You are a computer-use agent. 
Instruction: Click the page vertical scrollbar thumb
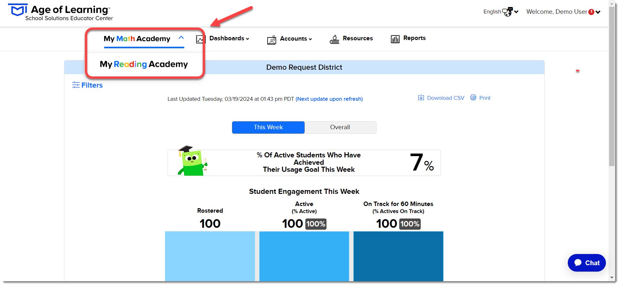click(612, 86)
